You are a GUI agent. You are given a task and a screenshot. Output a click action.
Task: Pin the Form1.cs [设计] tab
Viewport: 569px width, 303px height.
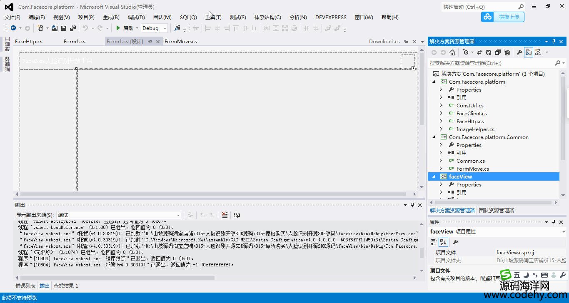tap(150, 42)
